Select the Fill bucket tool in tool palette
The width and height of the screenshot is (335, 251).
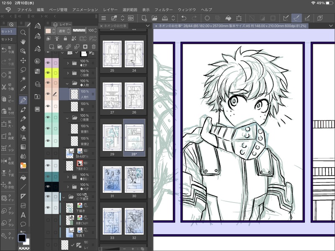(x=23, y=177)
